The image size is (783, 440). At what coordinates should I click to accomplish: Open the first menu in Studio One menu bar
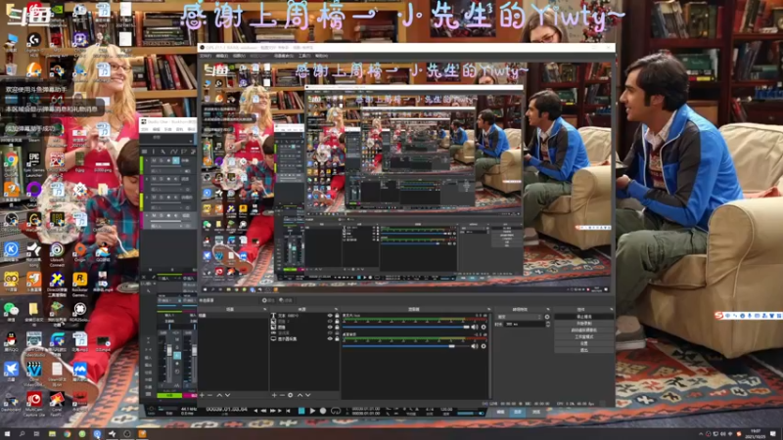coord(144,129)
